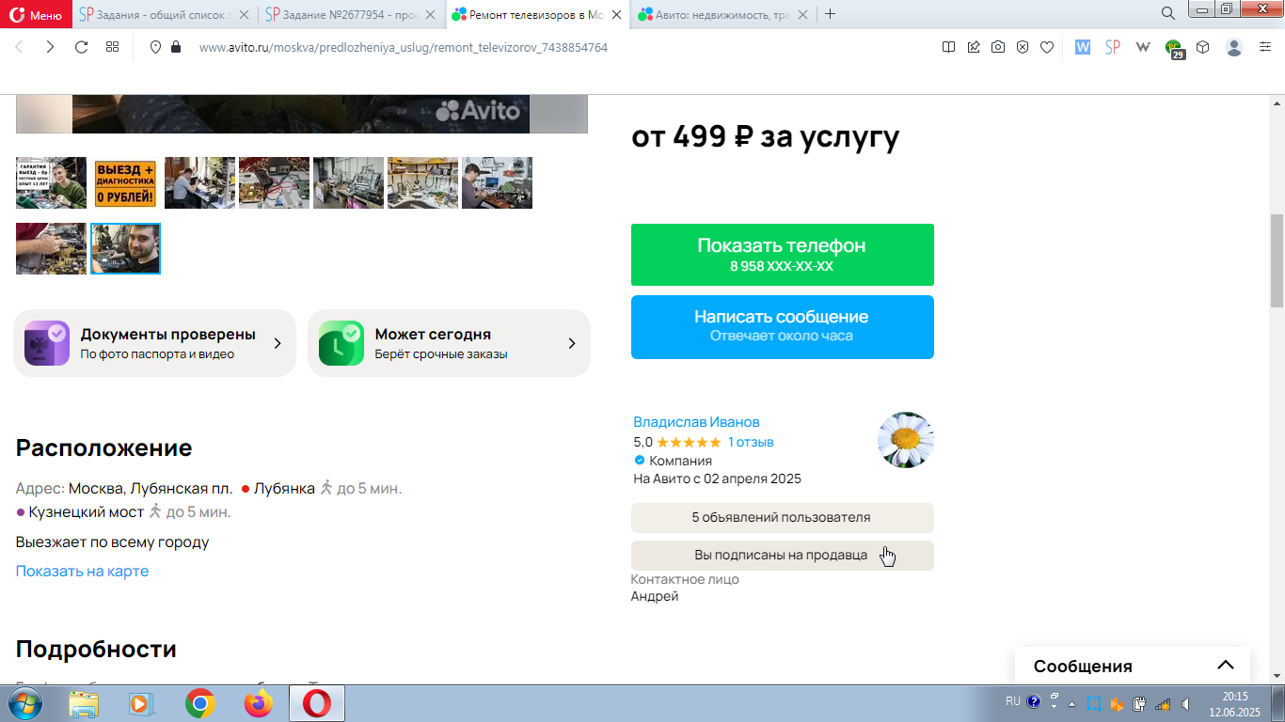Open seller 'Владислав Иванов' profile link
This screenshot has height=722, width=1285.
pos(696,422)
